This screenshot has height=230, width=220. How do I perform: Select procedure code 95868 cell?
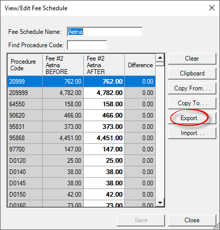coord(25,138)
